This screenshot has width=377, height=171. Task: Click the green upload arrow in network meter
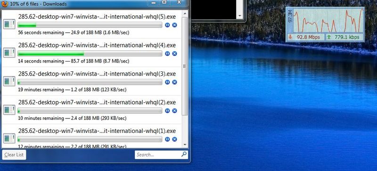coord(328,37)
